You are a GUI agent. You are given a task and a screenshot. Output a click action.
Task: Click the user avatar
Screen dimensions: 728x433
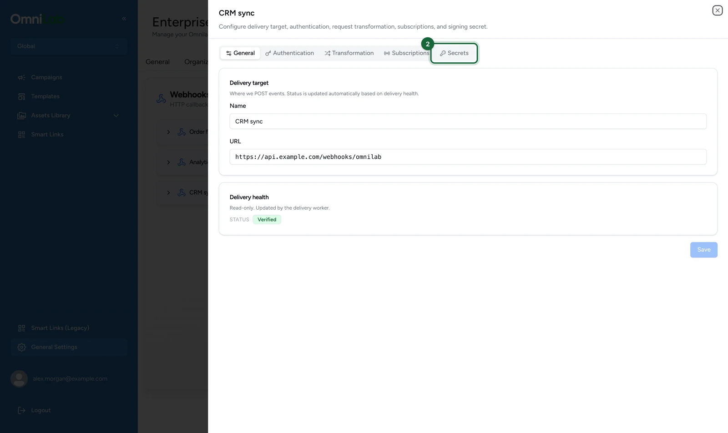pyautogui.click(x=19, y=379)
